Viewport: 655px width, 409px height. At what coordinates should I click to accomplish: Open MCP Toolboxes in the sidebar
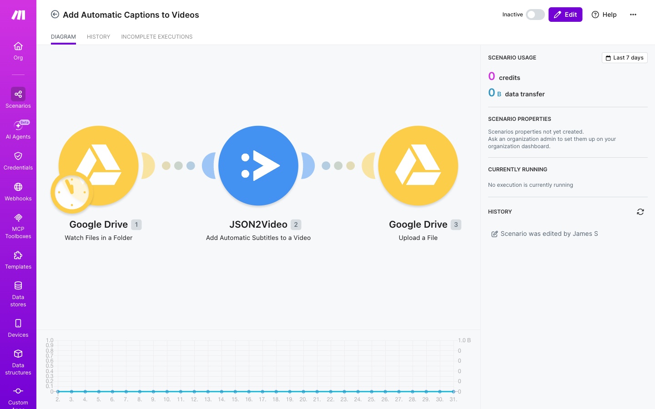[x=18, y=226]
